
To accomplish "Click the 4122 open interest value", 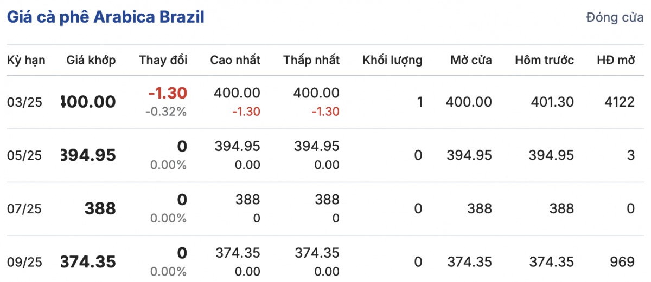I will click(x=618, y=102).
